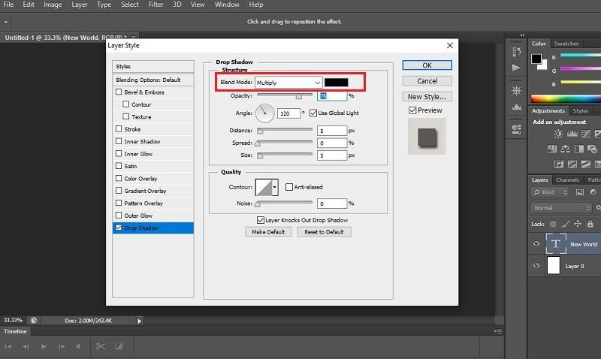Viewport: 601px width, 359px height.
Task: Hide the New World text layer
Action: pyautogui.click(x=536, y=243)
